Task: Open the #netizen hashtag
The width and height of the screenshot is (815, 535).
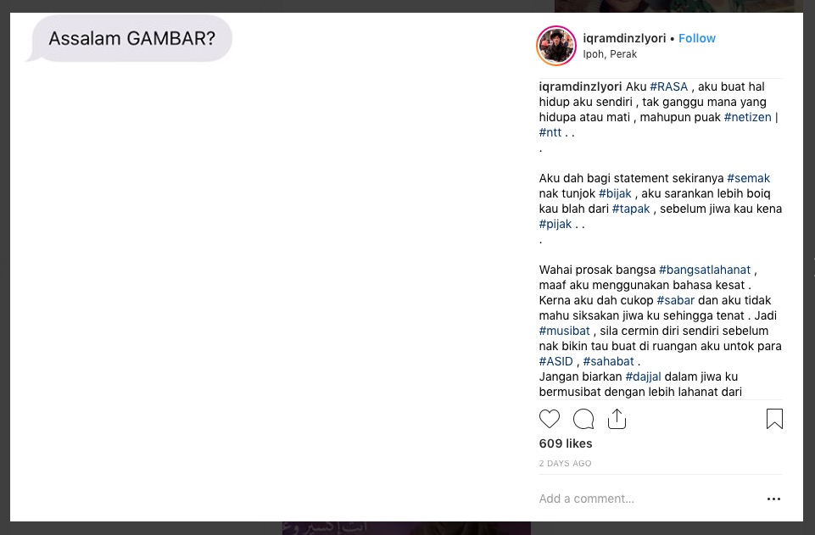Action: pos(747,117)
